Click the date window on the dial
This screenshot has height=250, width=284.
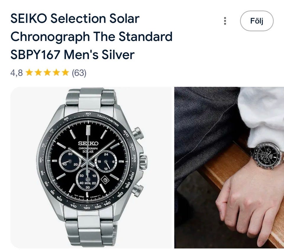coord(106,180)
